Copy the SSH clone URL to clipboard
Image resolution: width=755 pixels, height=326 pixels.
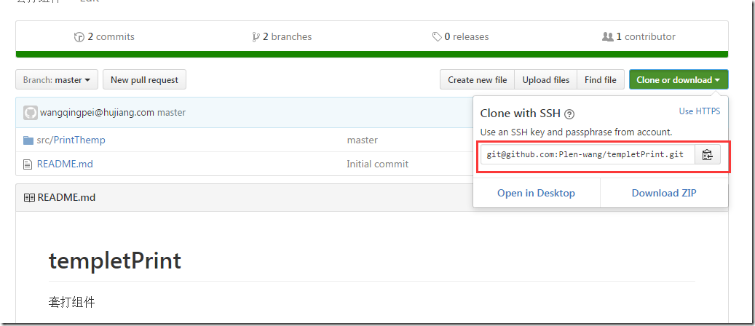point(708,154)
